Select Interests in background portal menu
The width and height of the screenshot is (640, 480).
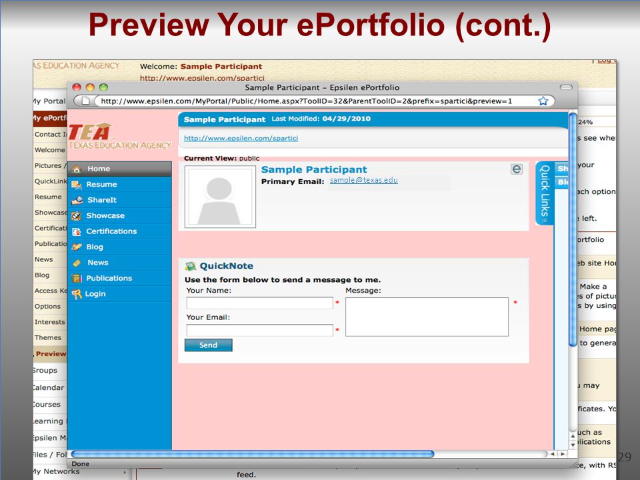(50, 321)
